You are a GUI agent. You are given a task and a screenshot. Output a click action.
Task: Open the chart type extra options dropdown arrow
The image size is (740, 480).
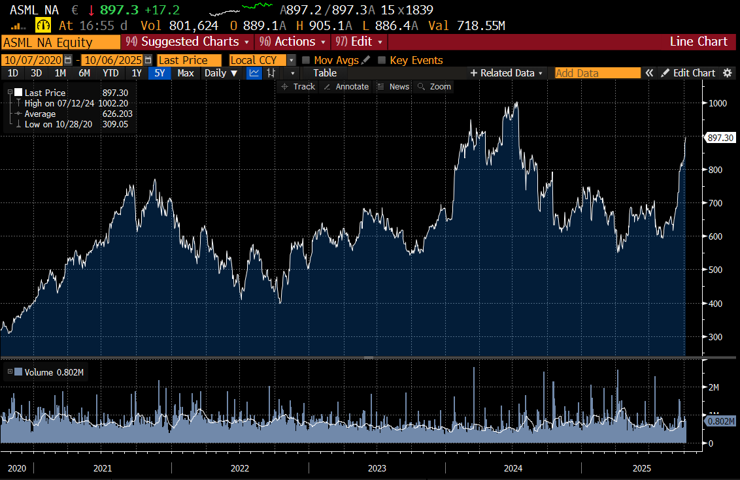coord(293,73)
